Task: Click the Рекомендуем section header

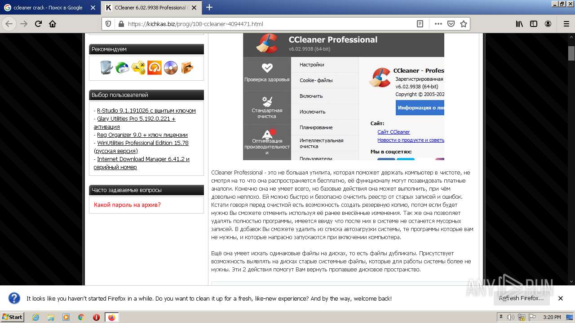Action: pos(146,49)
